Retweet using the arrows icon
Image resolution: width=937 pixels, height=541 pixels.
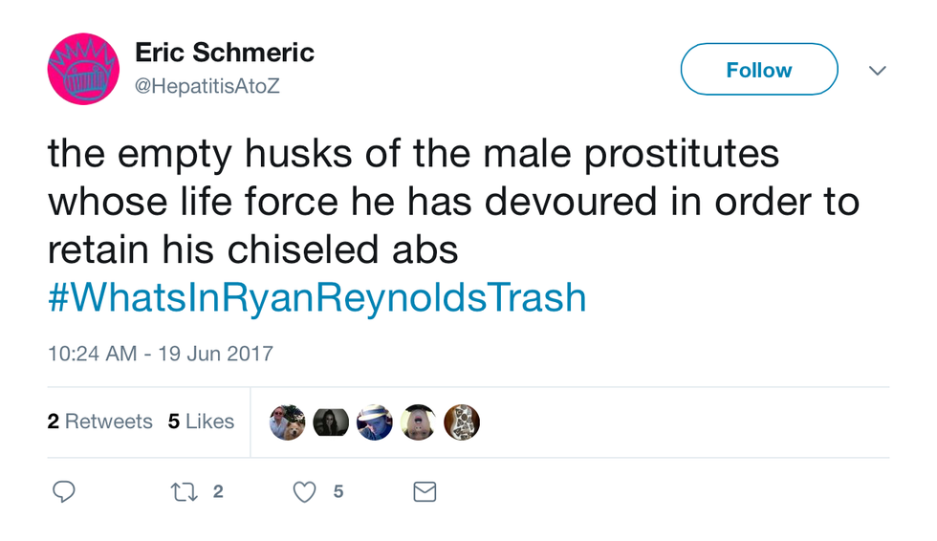(182, 491)
